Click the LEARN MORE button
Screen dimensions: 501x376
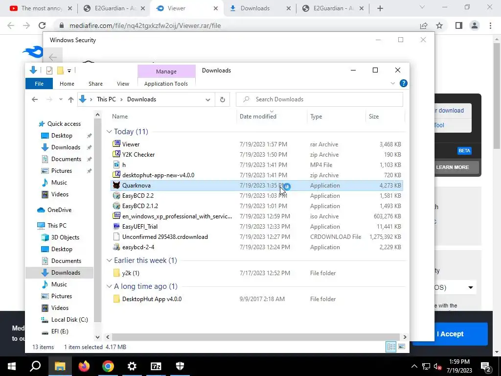[453, 167]
